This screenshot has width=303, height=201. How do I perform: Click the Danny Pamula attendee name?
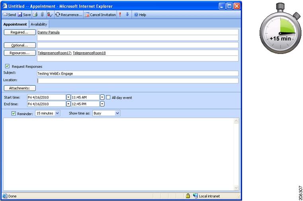49,32
